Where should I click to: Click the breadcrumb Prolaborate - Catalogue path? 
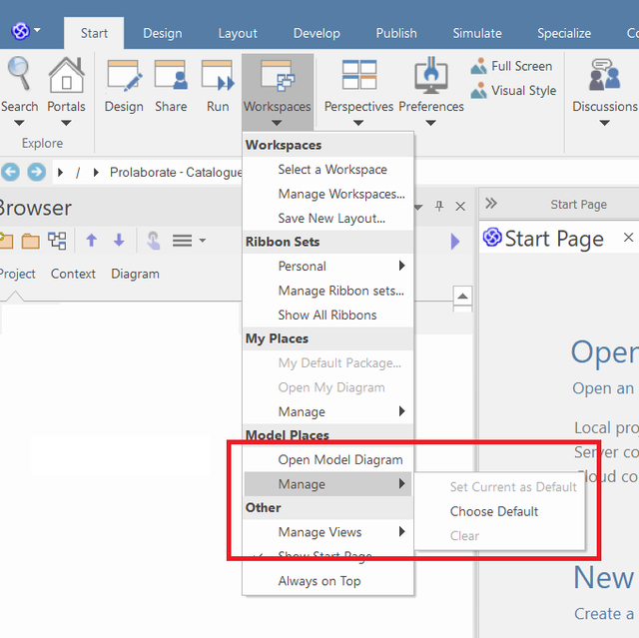click(x=176, y=173)
